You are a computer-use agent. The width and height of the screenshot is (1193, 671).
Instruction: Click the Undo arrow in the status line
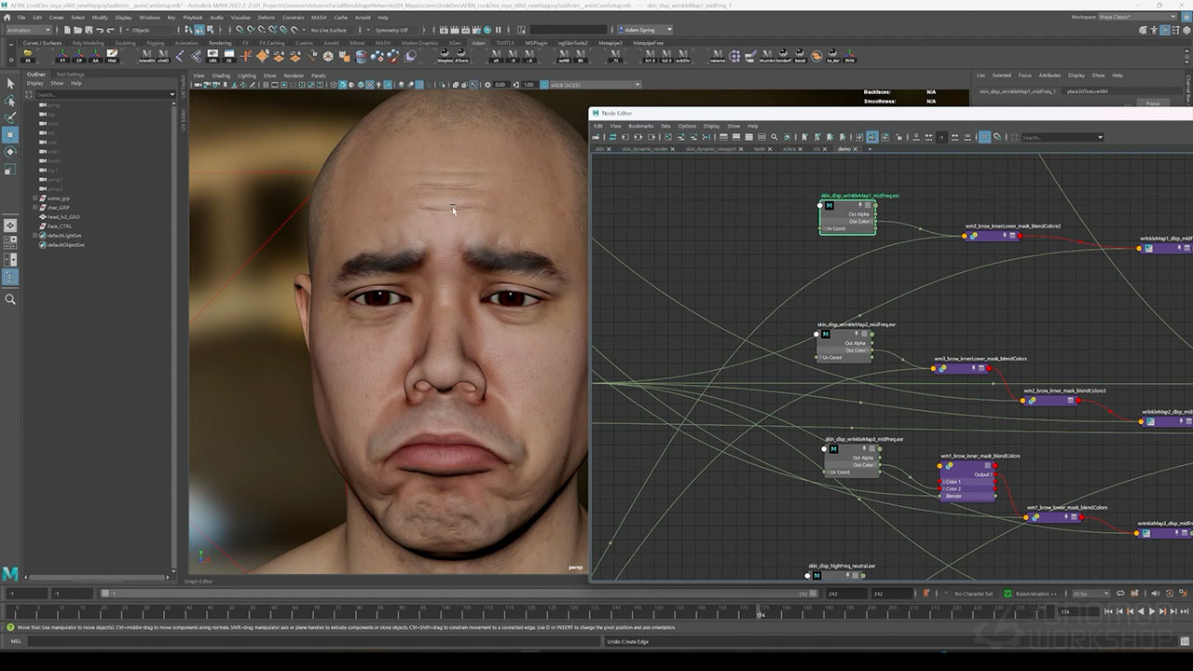tap(100, 30)
